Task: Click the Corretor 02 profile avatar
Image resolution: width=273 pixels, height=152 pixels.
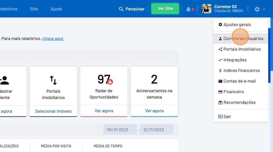Action: (206, 9)
